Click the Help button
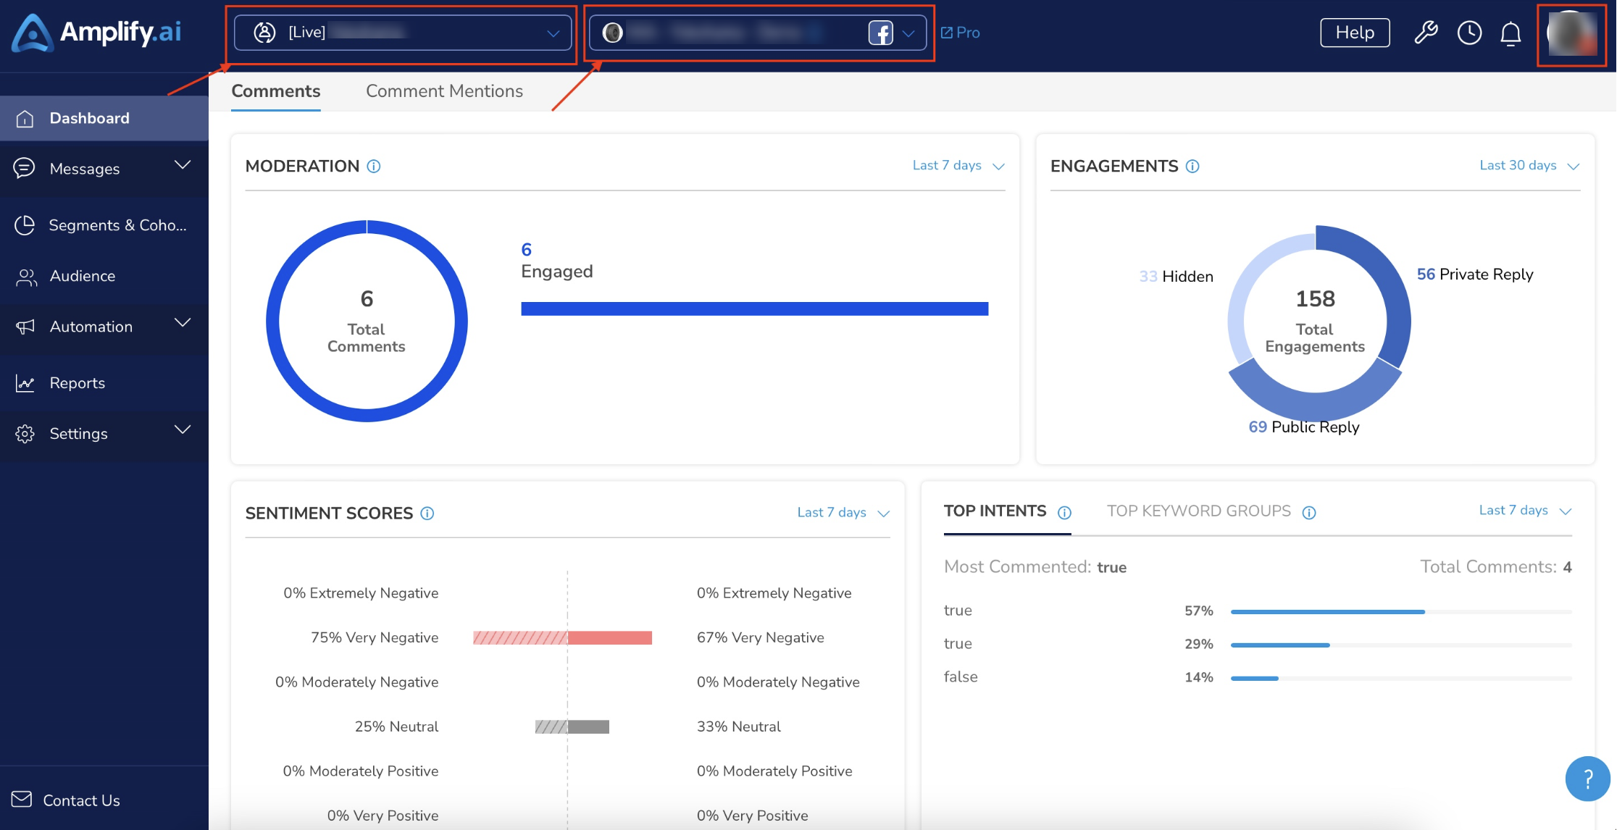 coord(1355,33)
